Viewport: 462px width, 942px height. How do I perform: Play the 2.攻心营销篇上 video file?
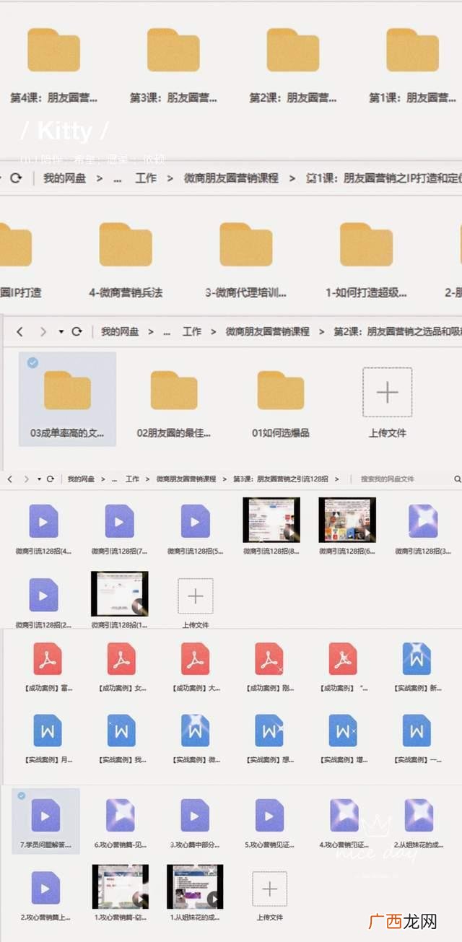(x=45, y=888)
